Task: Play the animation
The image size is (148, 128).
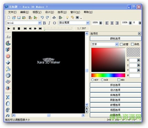Action: point(9,28)
